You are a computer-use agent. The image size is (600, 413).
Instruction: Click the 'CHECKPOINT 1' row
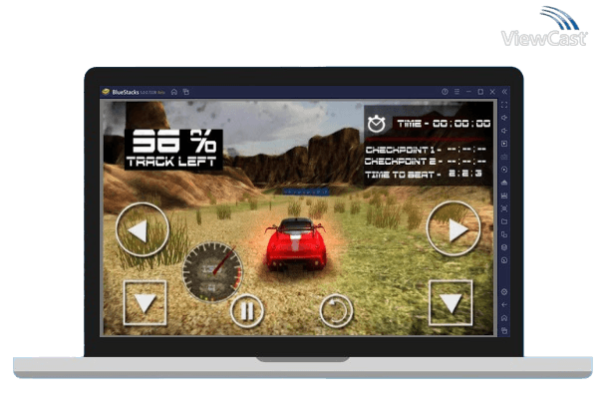click(x=426, y=150)
